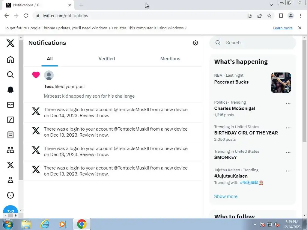The image size is (307, 230).
Task: Open more options for Charles McGonigal trend
Action: pyautogui.click(x=288, y=103)
